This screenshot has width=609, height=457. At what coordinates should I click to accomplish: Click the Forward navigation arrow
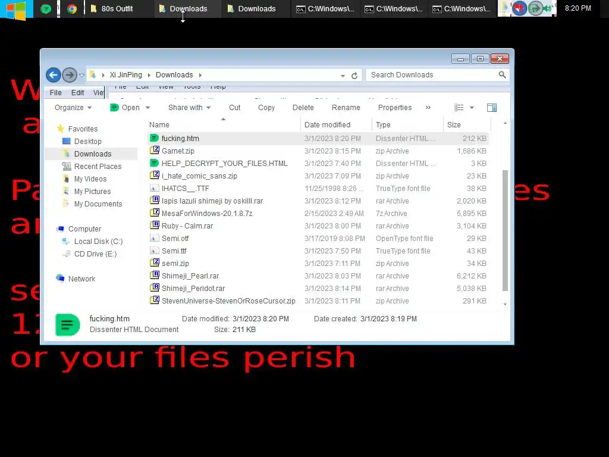pyautogui.click(x=70, y=75)
